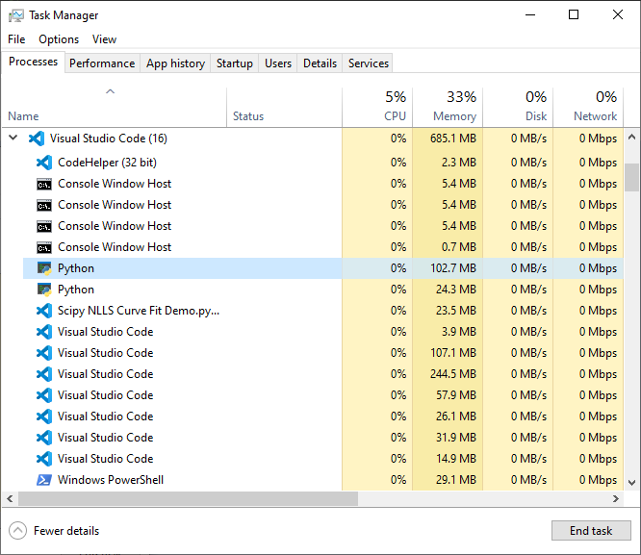This screenshot has width=641, height=555.
Task: Click the VS Code icon in the 57.9 MB row
Action: click(44, 395)
